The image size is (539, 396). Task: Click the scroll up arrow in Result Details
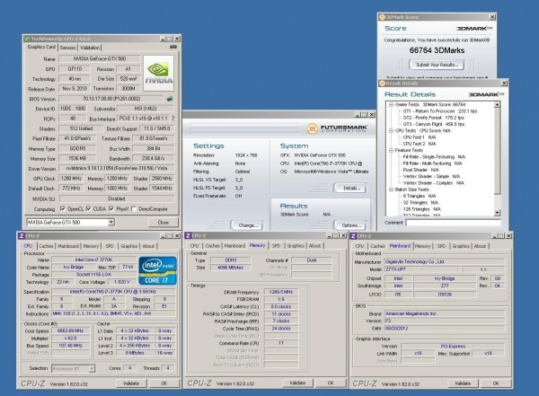498,104
